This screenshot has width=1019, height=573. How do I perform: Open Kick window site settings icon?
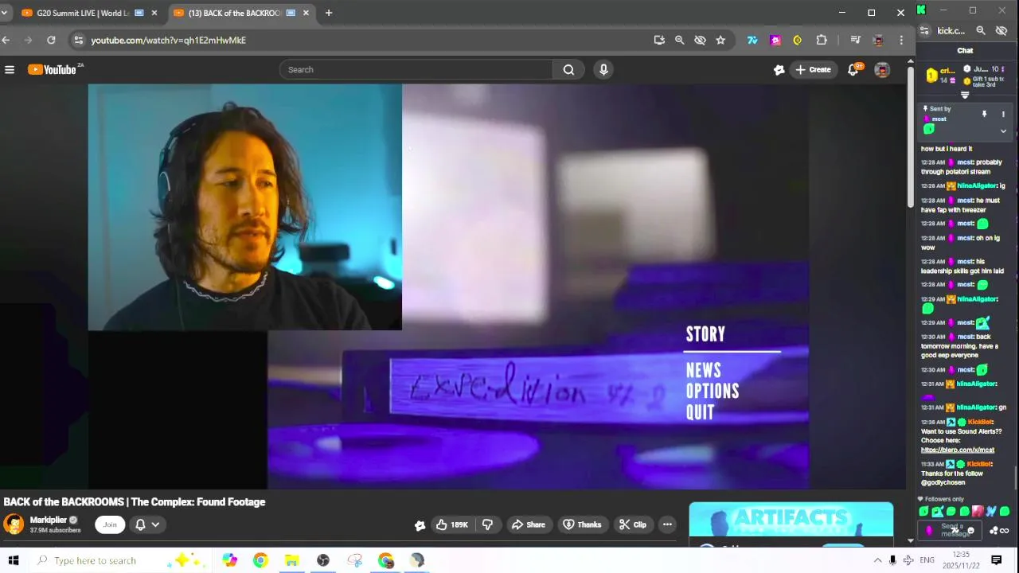click(x=924, y=31)
